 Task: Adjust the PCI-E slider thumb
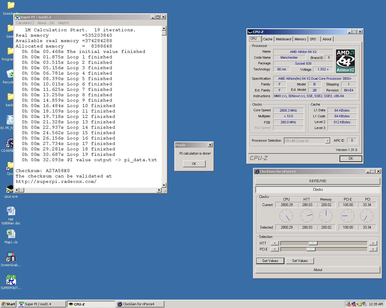(x=311, y=249)
